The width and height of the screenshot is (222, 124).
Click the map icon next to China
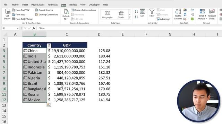click(25, 51)
